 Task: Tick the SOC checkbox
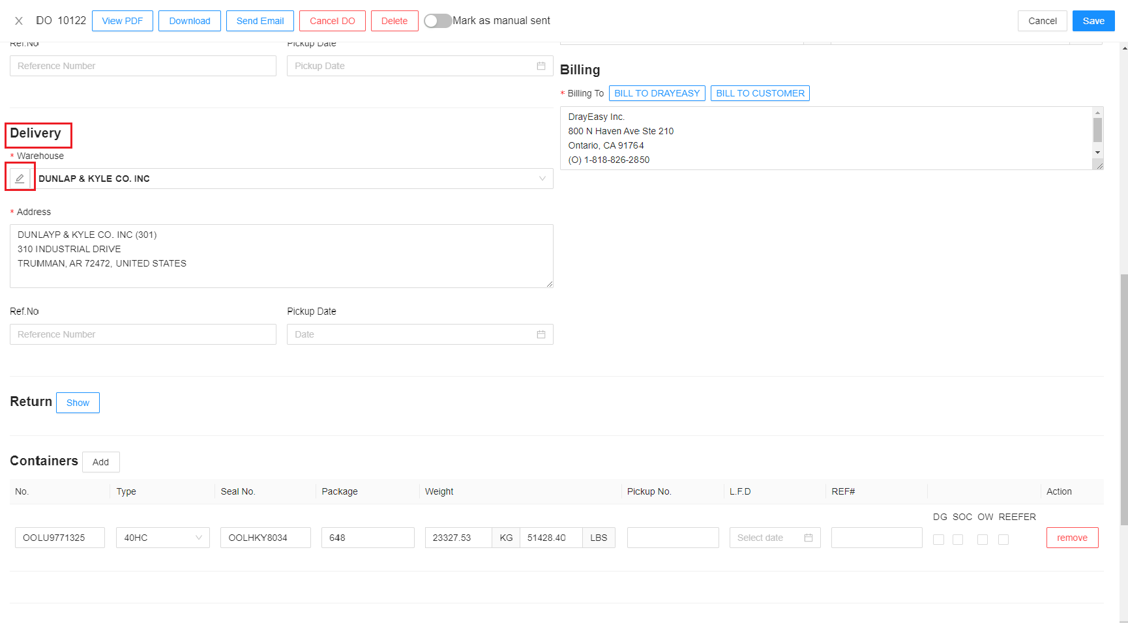pos(957,540)
